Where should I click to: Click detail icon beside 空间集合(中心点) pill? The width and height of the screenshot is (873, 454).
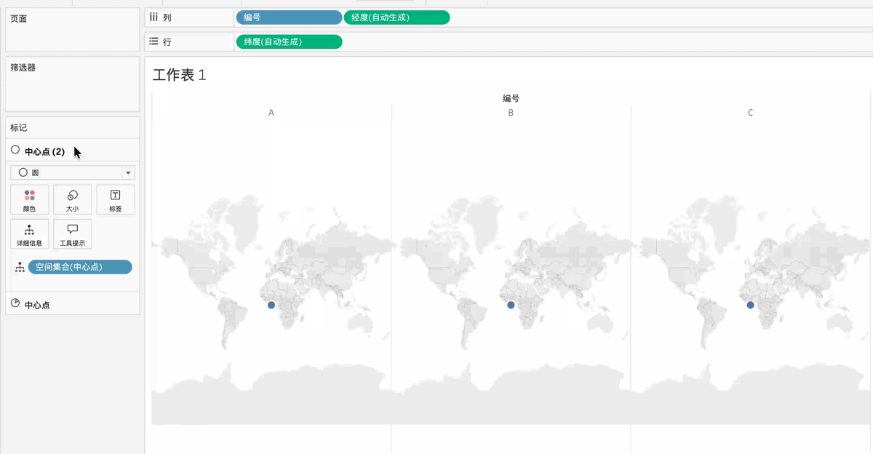click(x=20, y=268)
